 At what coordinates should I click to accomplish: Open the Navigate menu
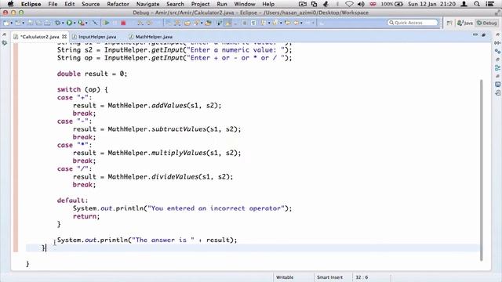[x=147, y=4]
